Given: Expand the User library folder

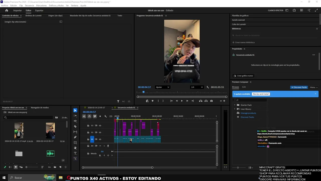Looking at the screenshot, I should 235,109.
